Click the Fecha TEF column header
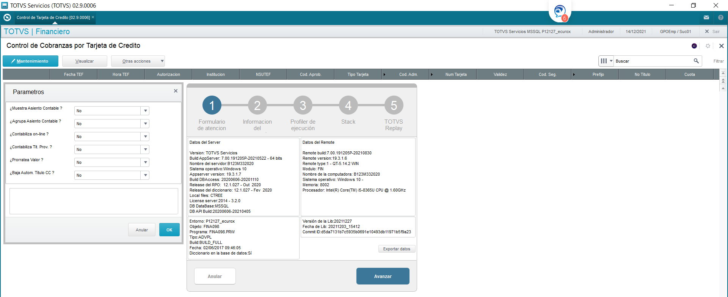Image resolution: width=728 pixels, height=297 pixels. (x=74, y=74)
